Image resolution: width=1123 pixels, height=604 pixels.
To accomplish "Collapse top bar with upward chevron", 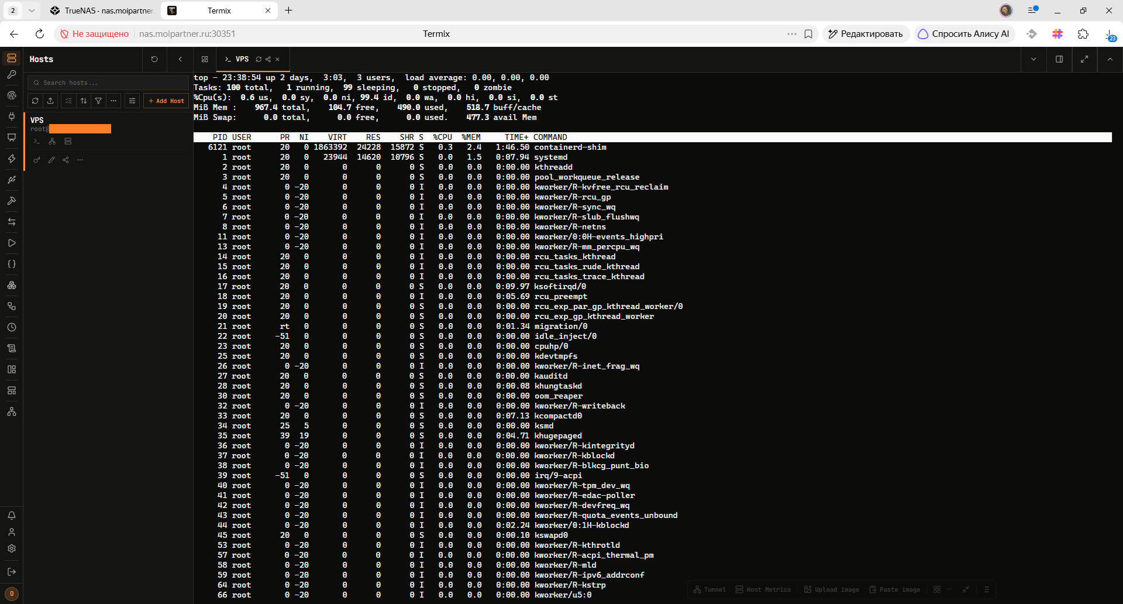I will pos(1110,59).
